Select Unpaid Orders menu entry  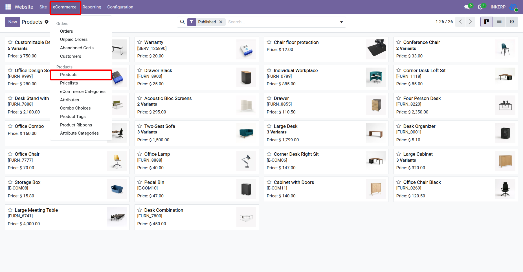[81, 39]
